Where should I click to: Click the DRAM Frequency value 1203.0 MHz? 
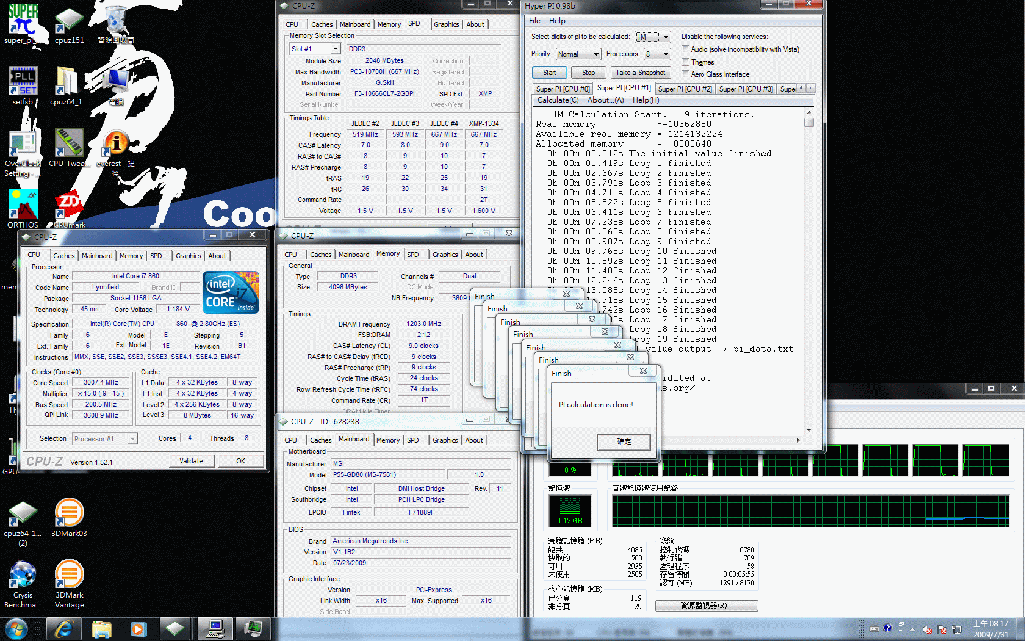(423, 324)
